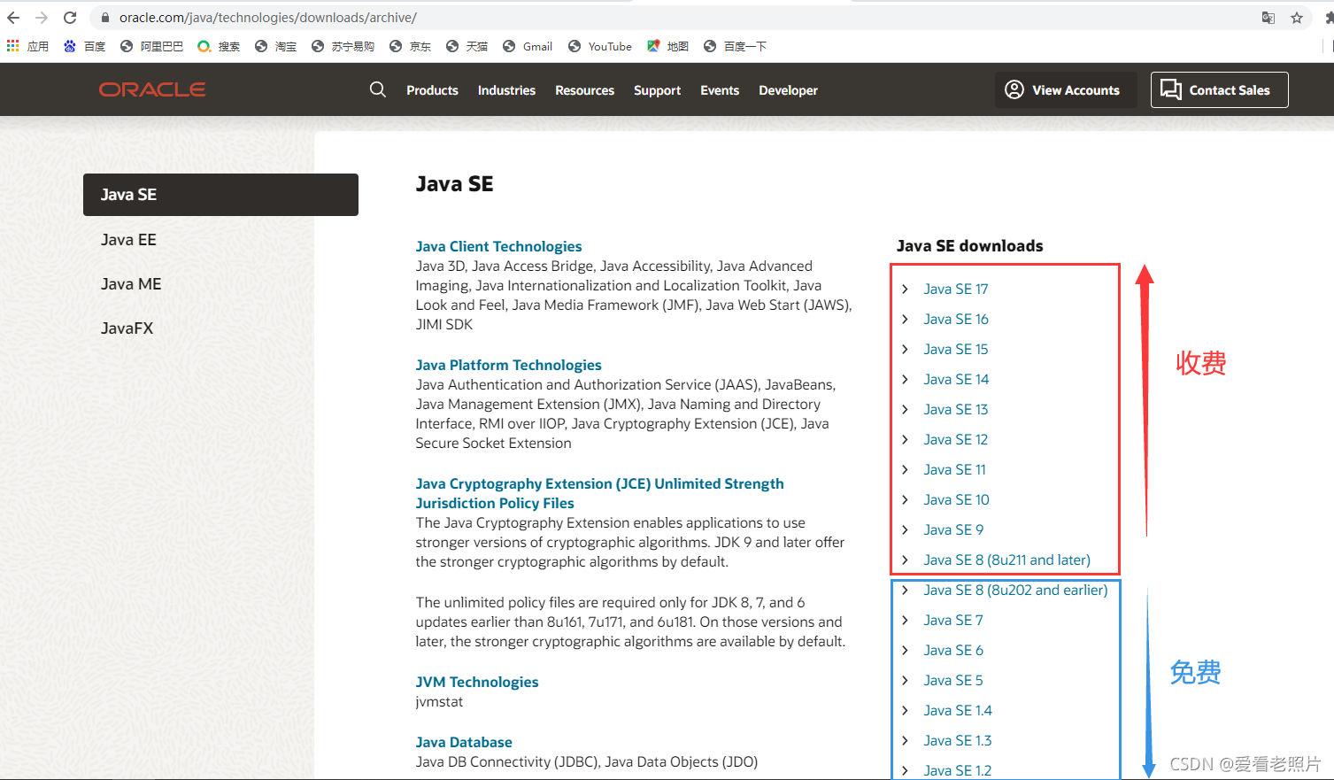Open the Developer menu
The height and width of the screenshot is (780, 1334).
[x=788, y=90]
